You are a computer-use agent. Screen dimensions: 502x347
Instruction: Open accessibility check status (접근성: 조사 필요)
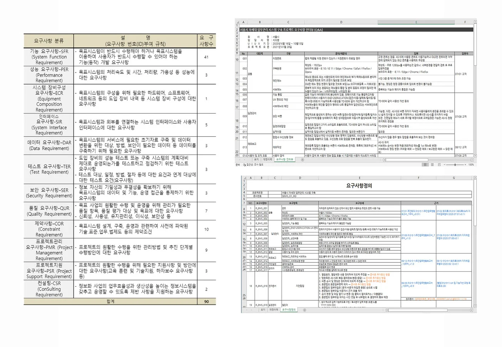point(254,164)
